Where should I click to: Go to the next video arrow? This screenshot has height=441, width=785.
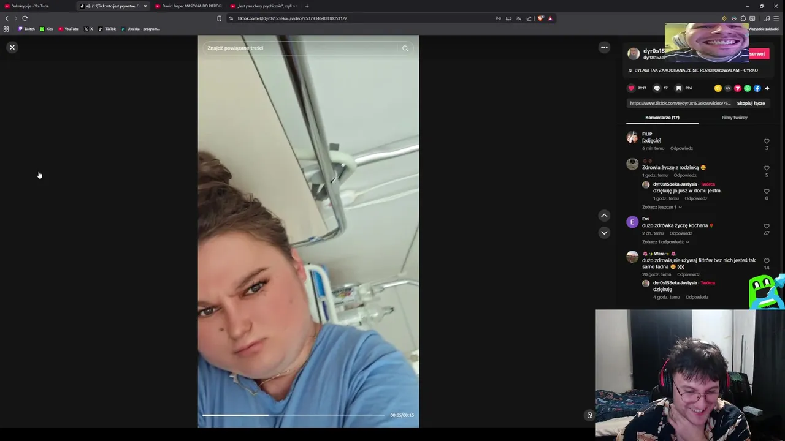pos(604,233)
